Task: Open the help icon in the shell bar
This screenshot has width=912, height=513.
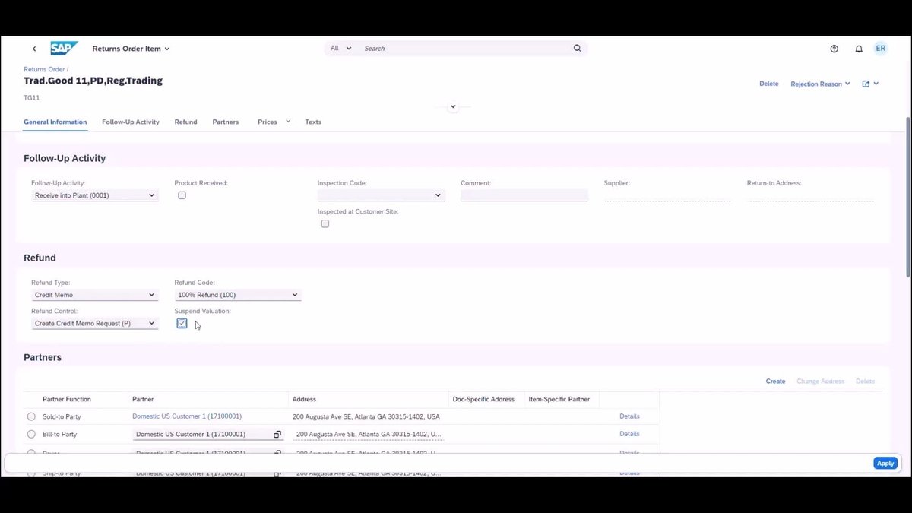Action: 834,48
